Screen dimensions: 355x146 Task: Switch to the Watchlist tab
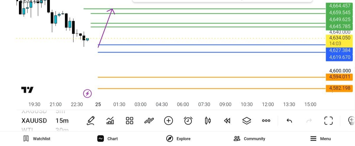(37, 139)
